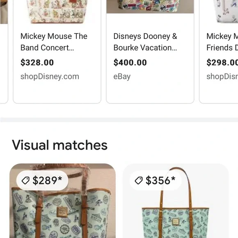The image size is (238, 238).
Task: Tap the price tag icon next to $356
Action: (139, 181)
